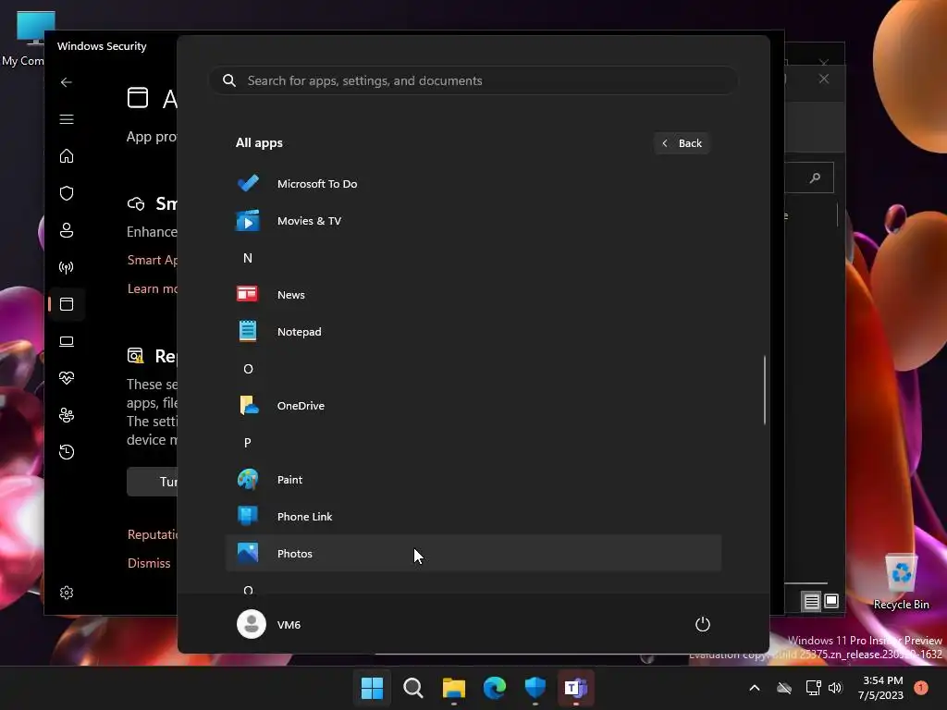Go back in Windows Security window

[67, 82]
